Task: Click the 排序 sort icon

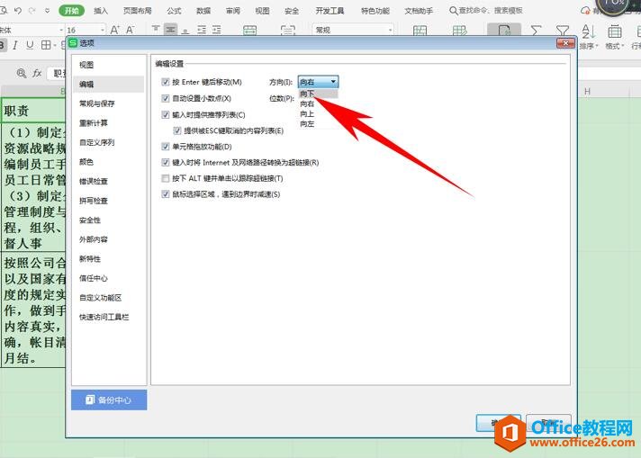Action: click(588, 31)
